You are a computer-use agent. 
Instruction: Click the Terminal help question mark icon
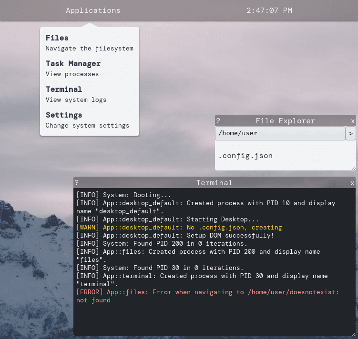77,183
